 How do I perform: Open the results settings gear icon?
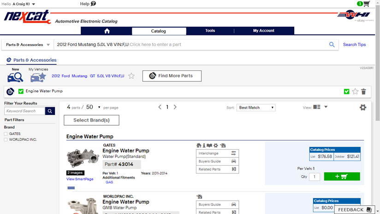363,107
